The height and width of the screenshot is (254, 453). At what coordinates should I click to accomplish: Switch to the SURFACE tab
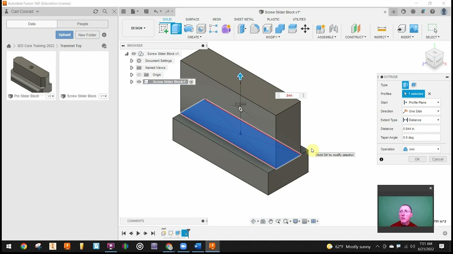[192, 19]
